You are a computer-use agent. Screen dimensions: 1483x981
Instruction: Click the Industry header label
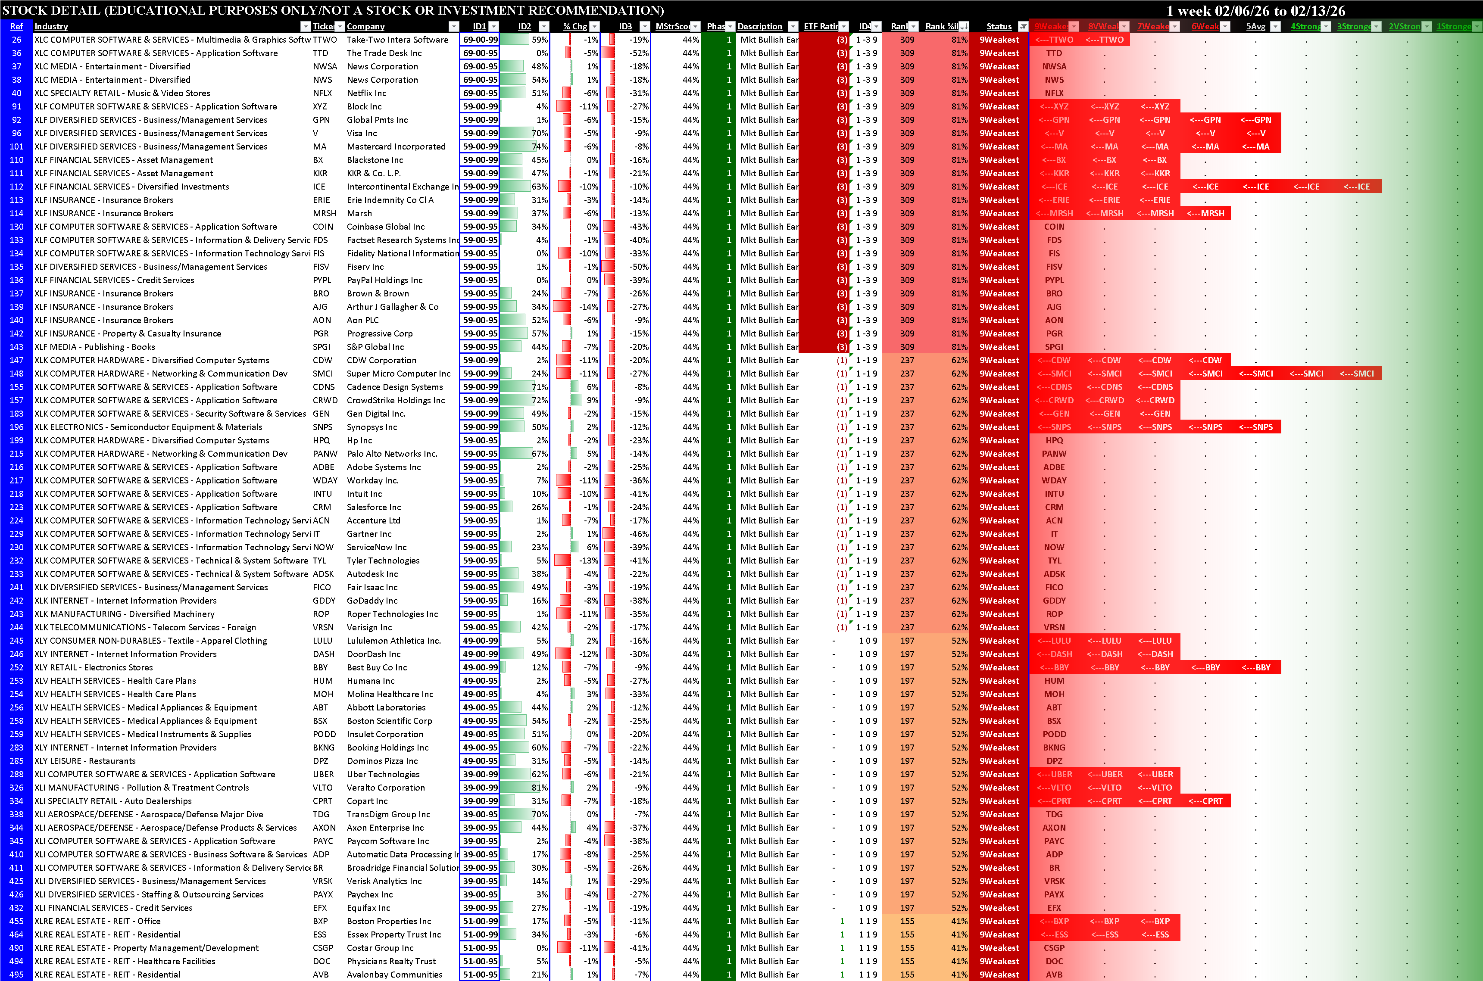(51, 26)
